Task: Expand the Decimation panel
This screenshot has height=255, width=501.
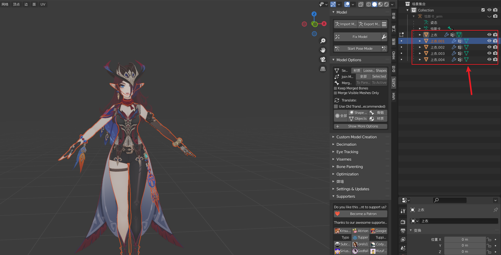Action: pyautogui.click(x=346, y=145)
